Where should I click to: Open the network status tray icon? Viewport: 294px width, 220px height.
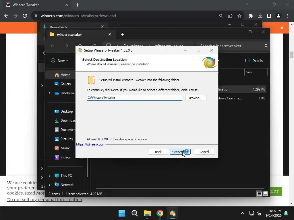coord(252,213)
